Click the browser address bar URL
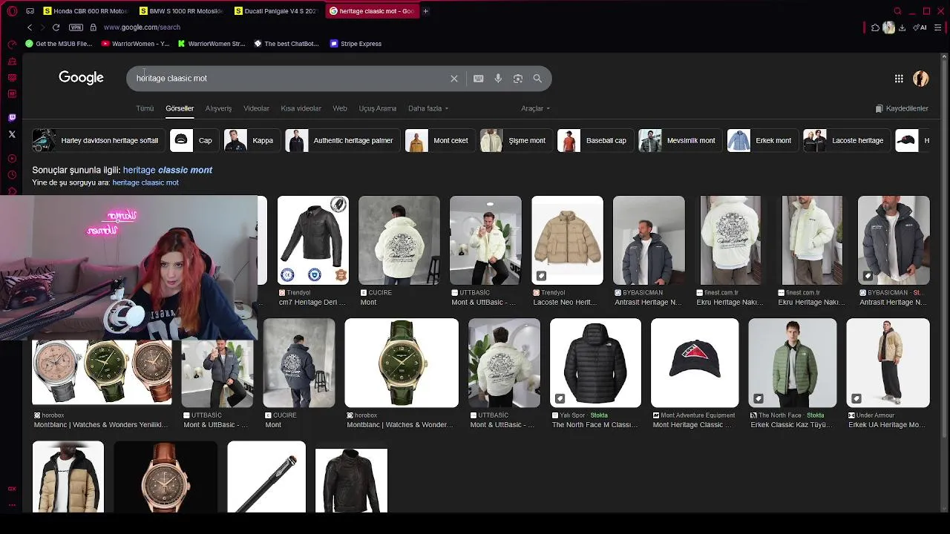Image resolution: width=950 pixels, height=534 pixels. tap(142, 27)
